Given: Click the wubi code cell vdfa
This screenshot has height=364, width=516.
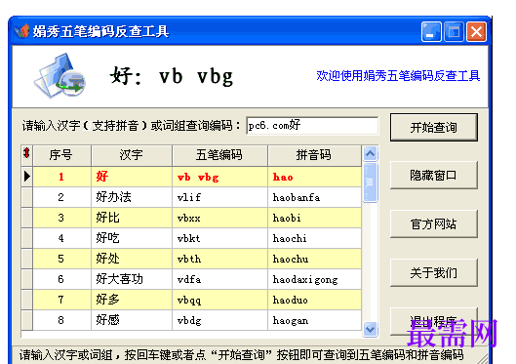Looking at the screenshot, I should click(219, 279).
